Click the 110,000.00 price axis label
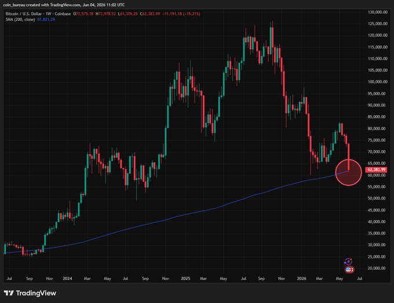The image size is (394, 303). [x=377, y=59]
